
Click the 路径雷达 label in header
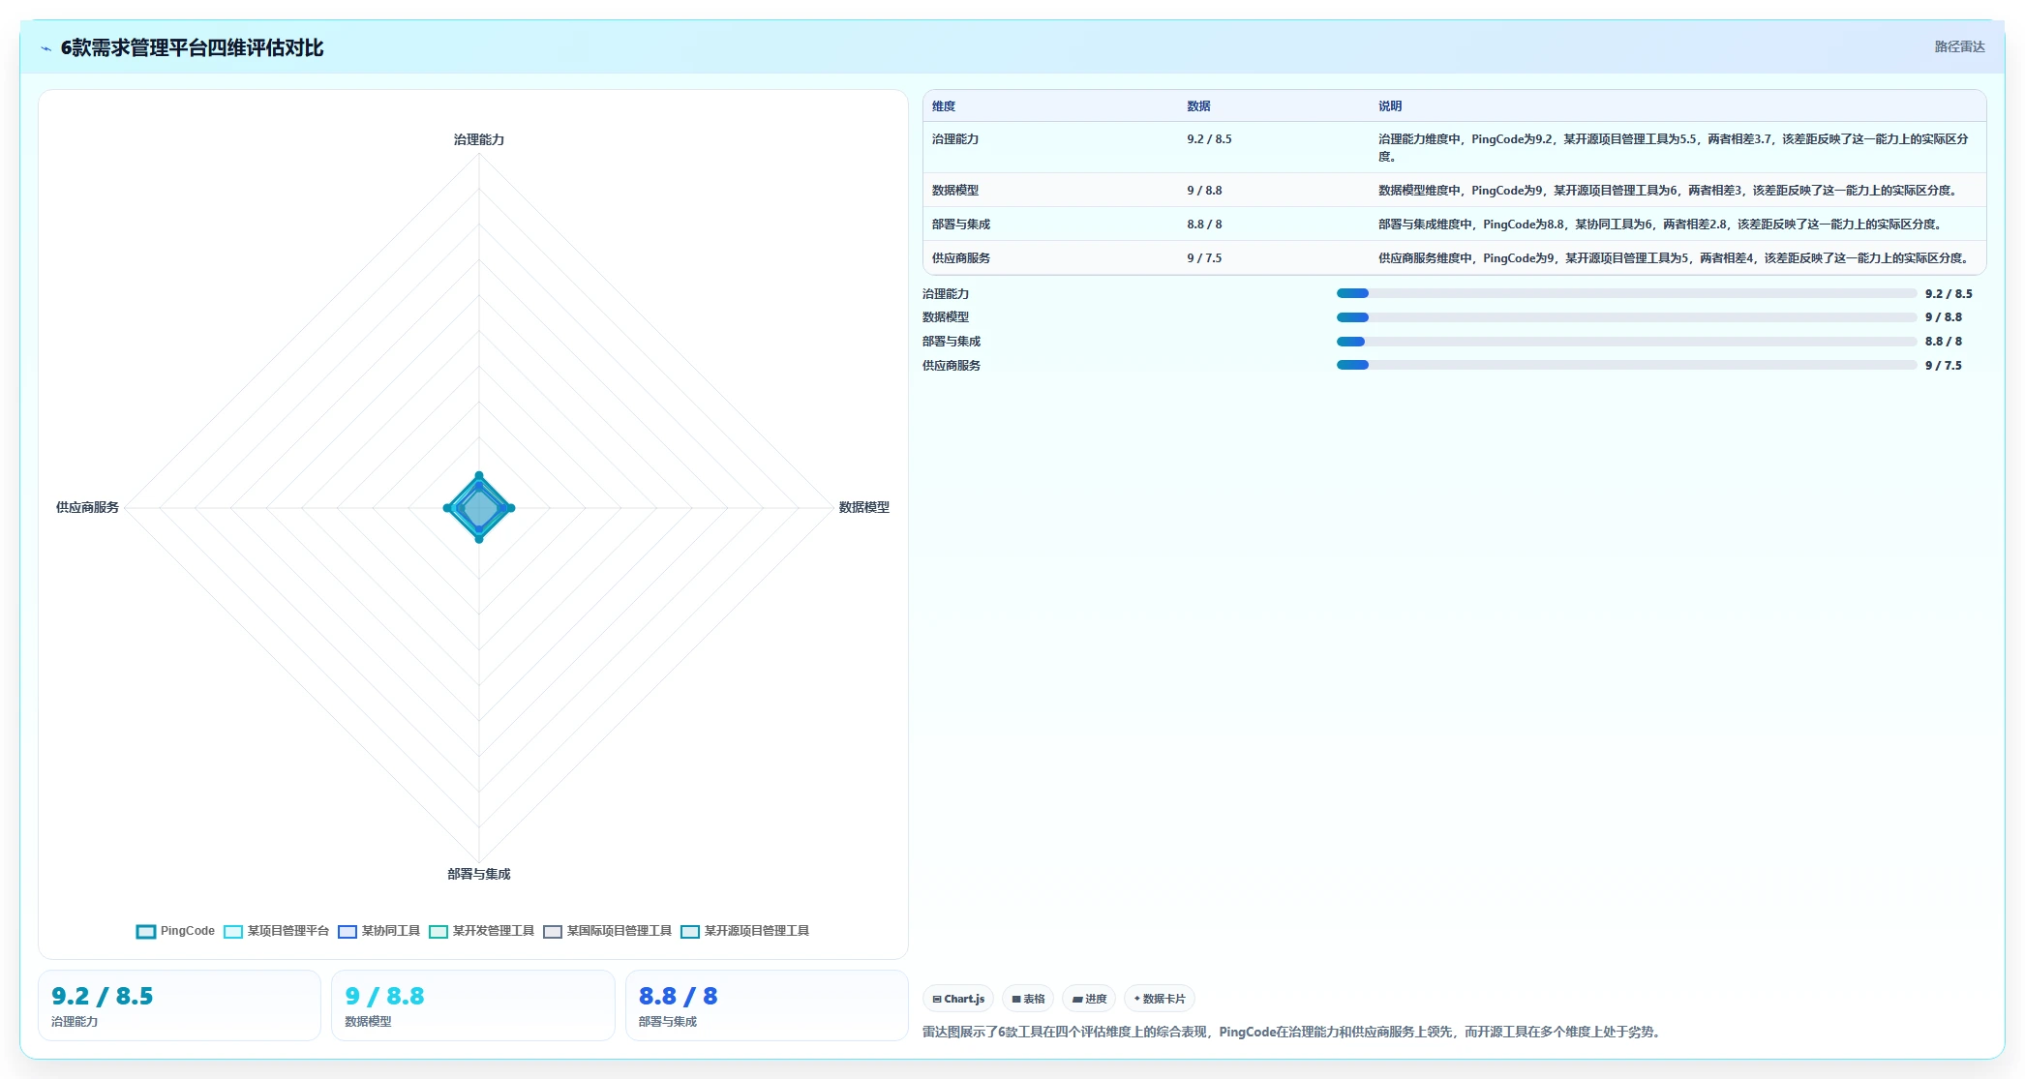coord(1959,46)
